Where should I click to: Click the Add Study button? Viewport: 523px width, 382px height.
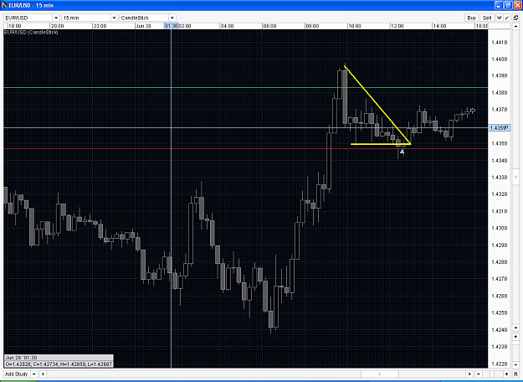pyautogui.click(x=17, y=374)
